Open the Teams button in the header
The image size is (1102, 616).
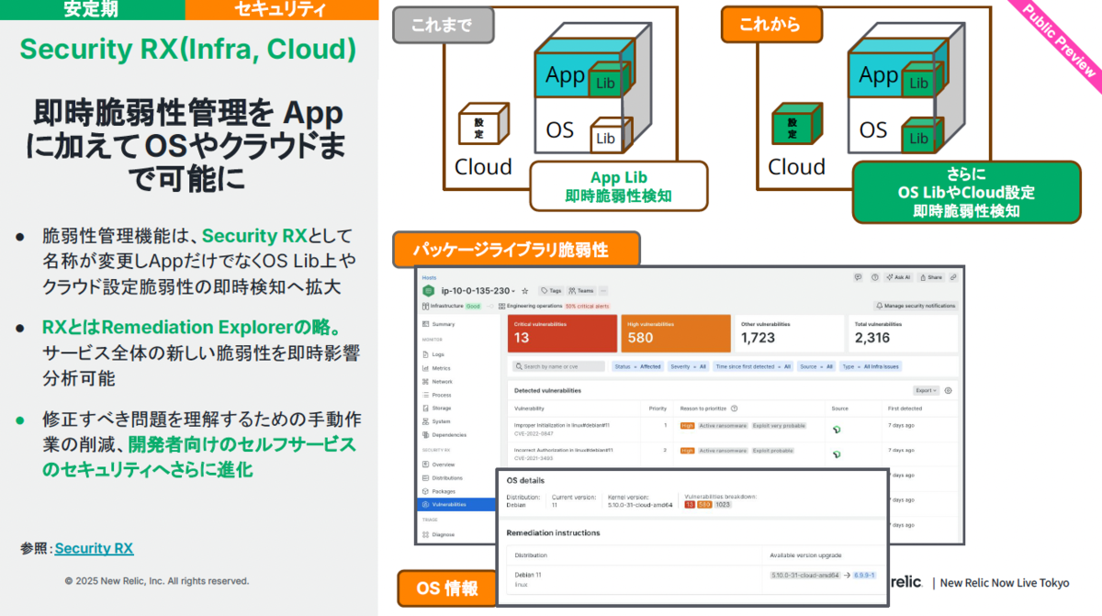click(x=581, y=290)
